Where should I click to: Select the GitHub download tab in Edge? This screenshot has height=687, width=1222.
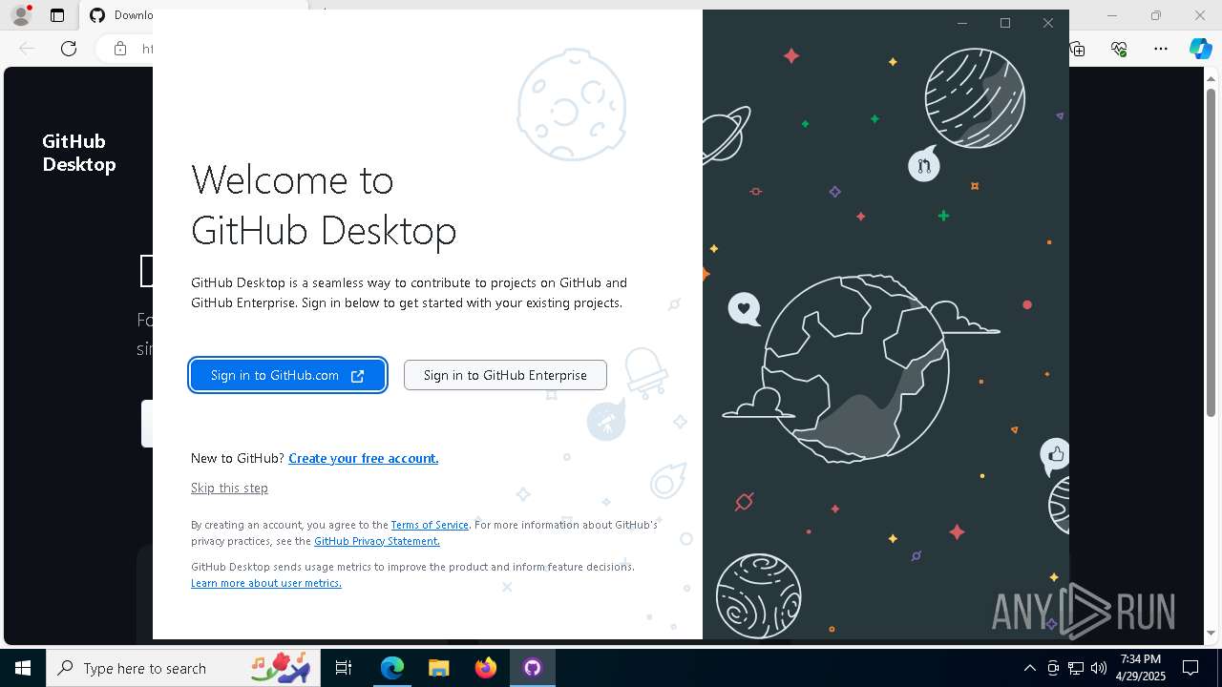[119, 15]
